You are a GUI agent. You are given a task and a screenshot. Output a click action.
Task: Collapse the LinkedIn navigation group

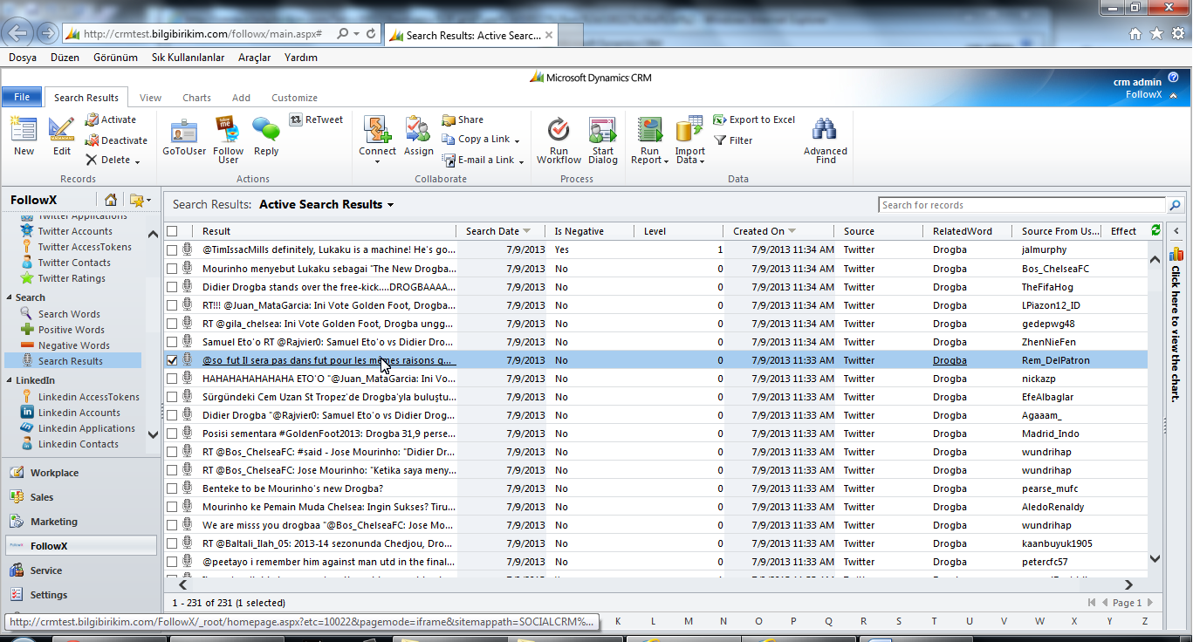tap(10, 380)
